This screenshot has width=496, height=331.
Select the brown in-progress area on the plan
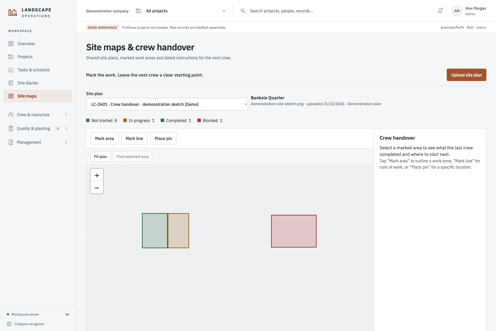[178, 231]
